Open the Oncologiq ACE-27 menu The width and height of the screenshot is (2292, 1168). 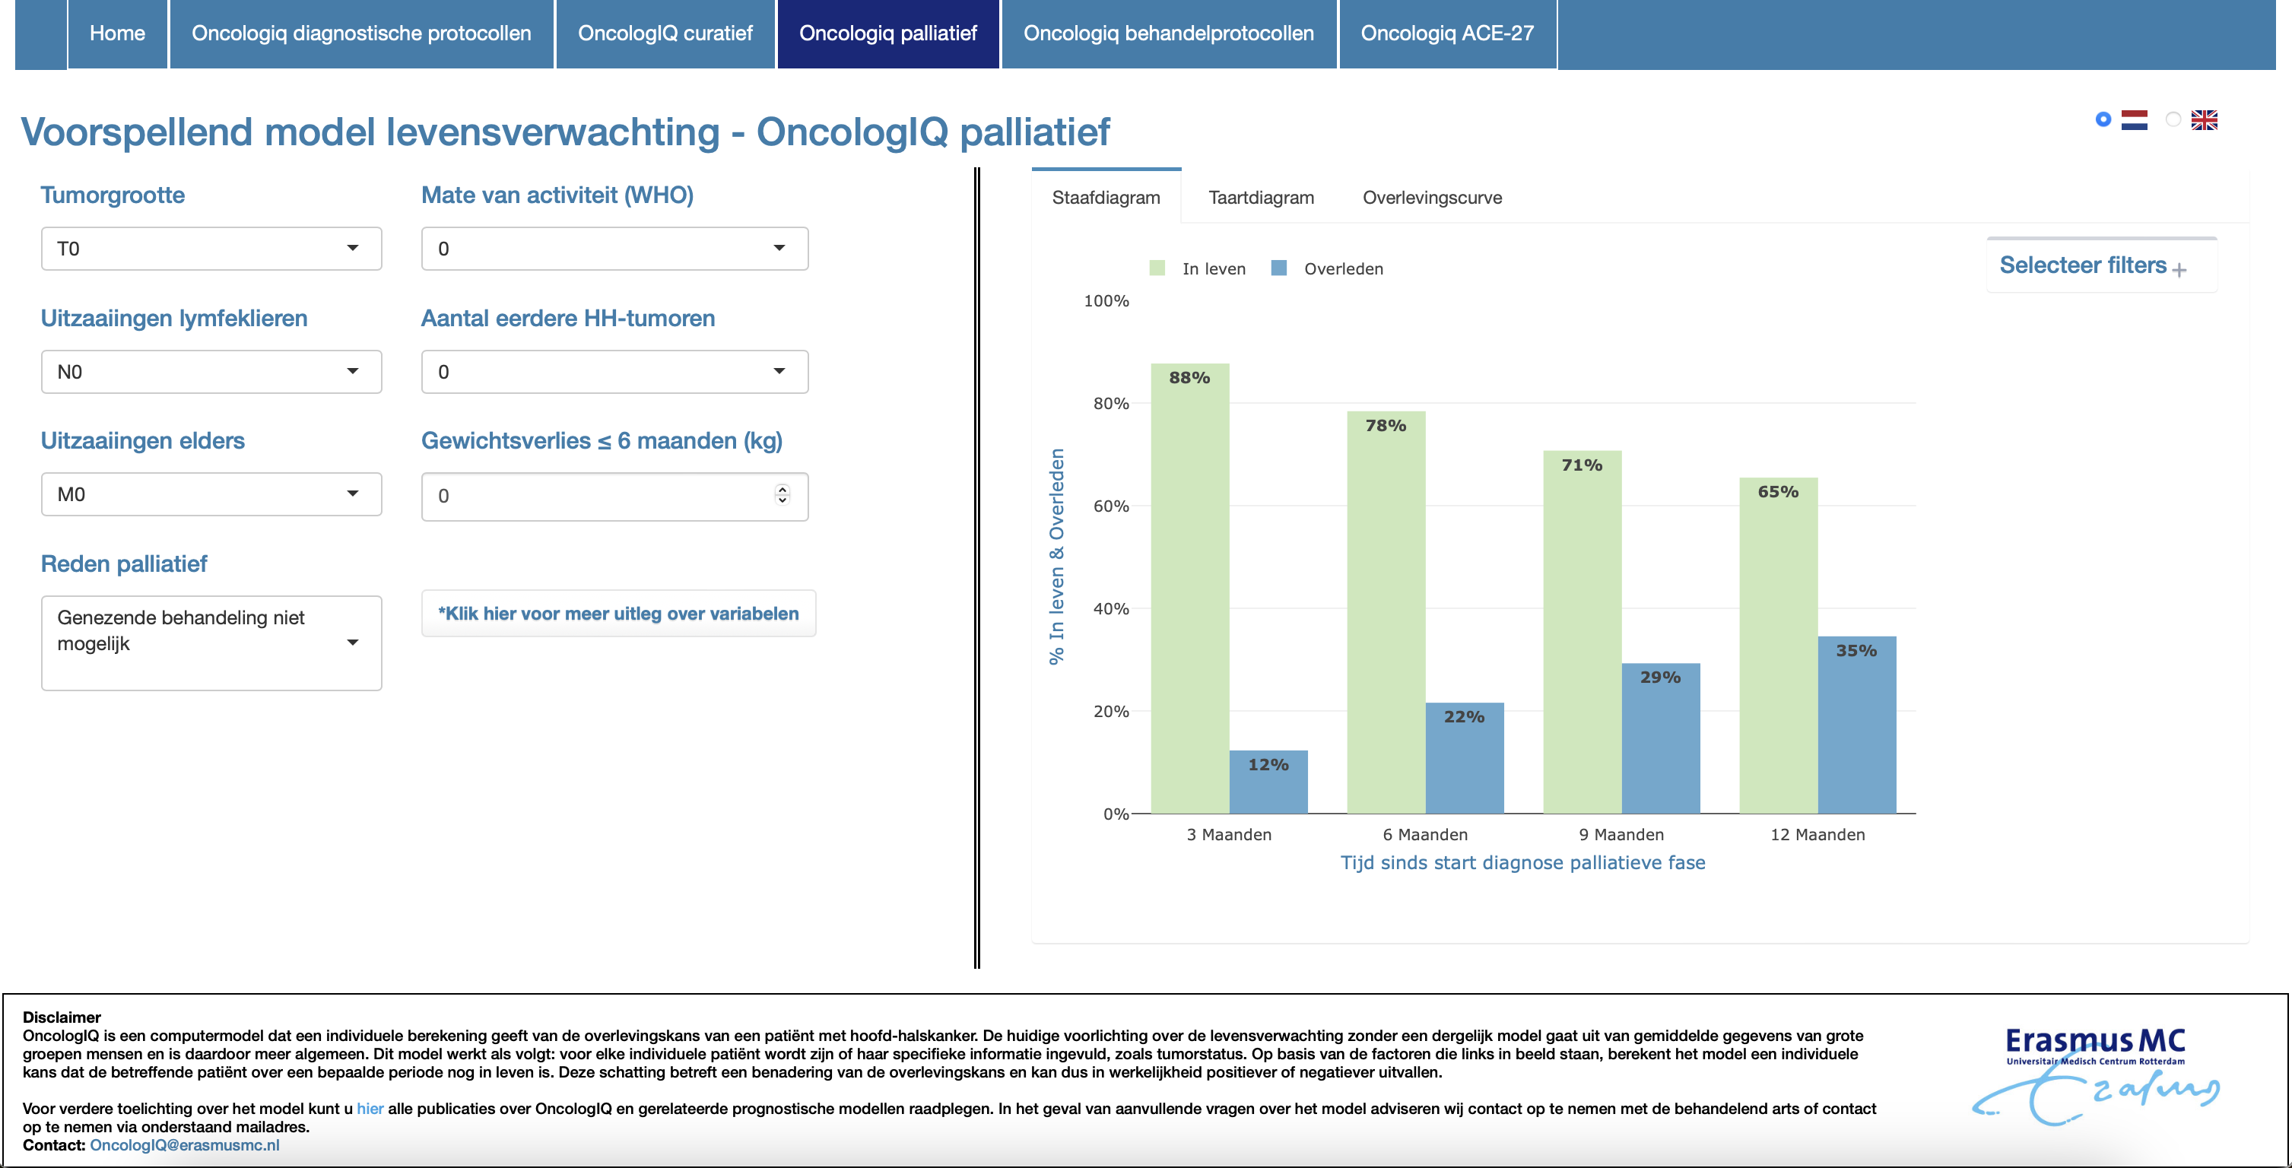[1446, 33]
